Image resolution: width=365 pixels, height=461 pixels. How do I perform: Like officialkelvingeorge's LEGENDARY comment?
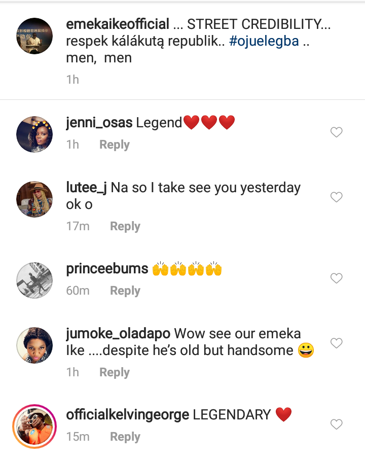click(337, 424)
